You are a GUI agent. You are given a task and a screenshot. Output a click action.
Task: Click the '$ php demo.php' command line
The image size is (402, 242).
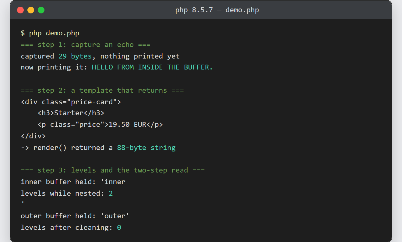pyautogui.click(x=50, y=33)
